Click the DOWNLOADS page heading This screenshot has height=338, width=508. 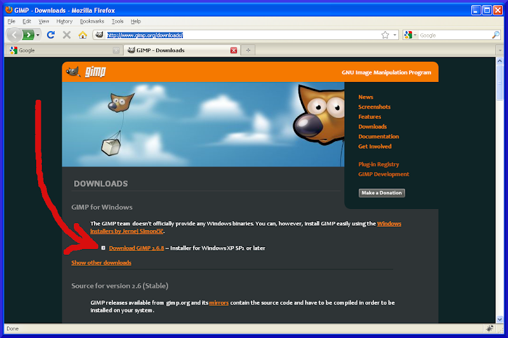coord(101,184)
